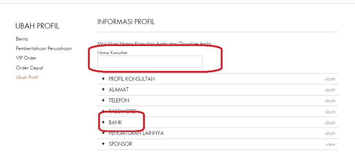
Task: Expand the TELEPON section plus icon
Action: (x=103, y=101)
